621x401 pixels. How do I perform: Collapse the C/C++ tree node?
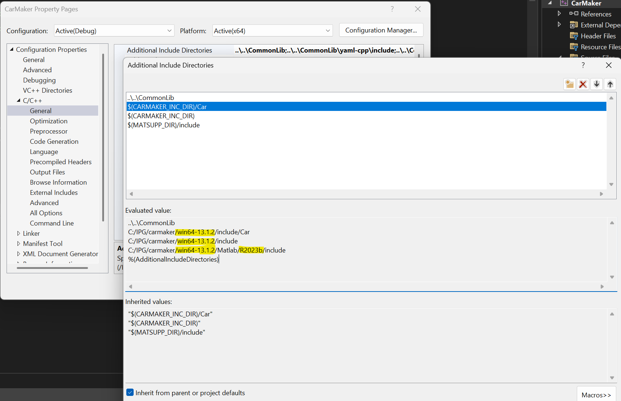[19, 100]
